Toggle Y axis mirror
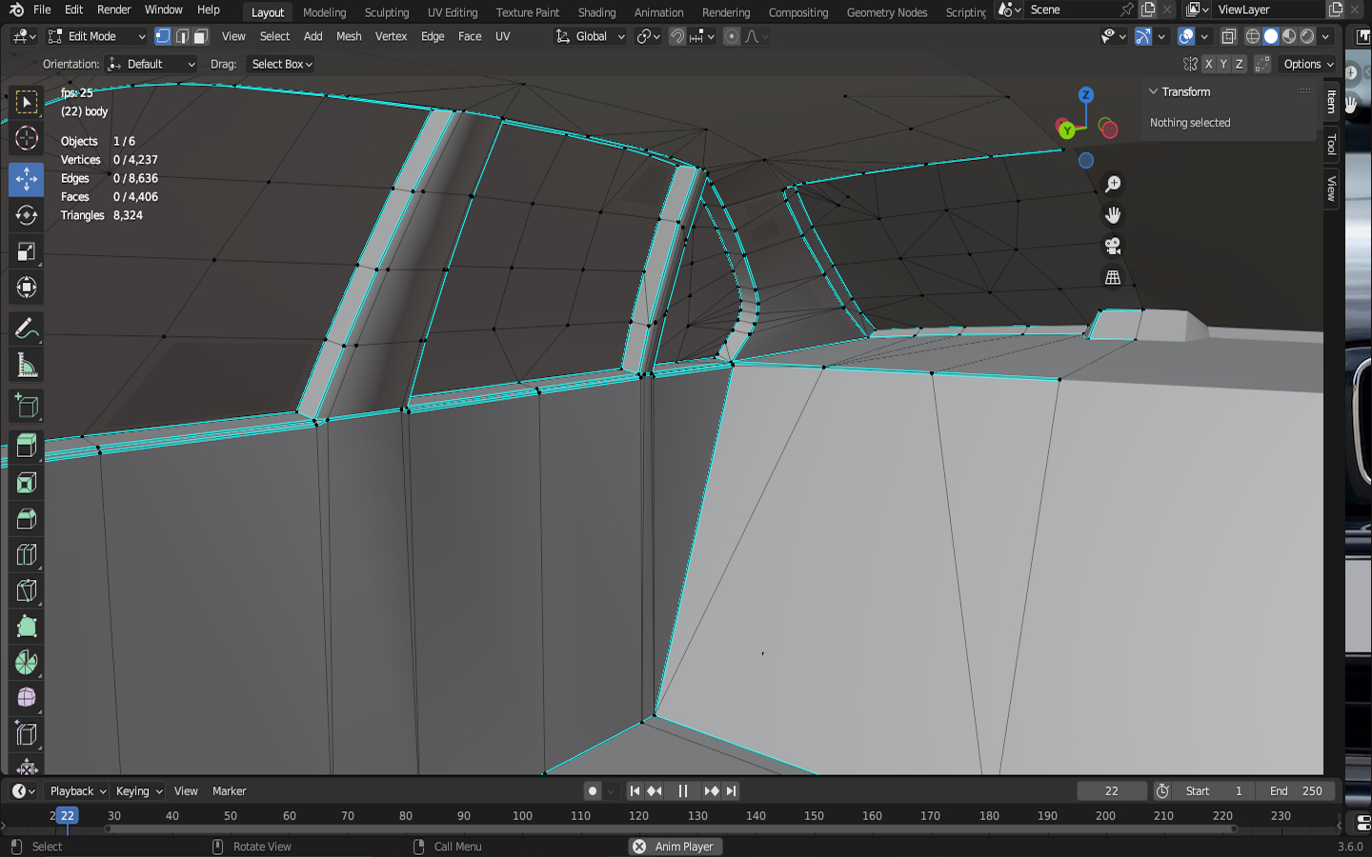Viewport: 1372px width, 857px height. [1223, 64]
